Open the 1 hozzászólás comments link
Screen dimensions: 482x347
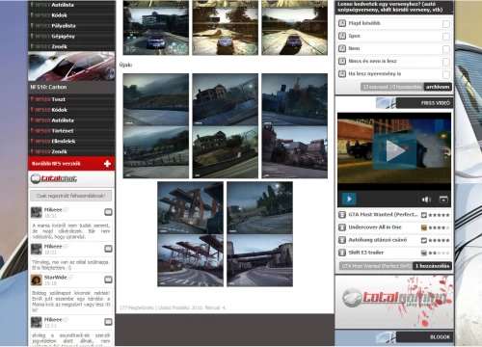tap(432, 266)
